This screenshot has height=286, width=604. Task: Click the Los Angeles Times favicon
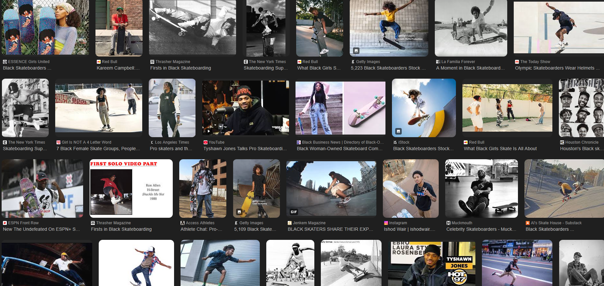[152, 142]
